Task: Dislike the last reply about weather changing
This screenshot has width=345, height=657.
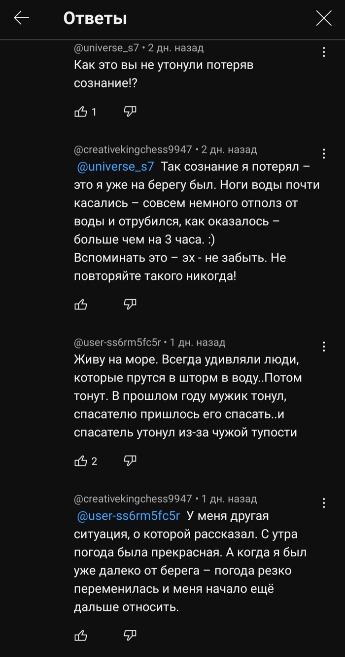Action: point(130,634)
